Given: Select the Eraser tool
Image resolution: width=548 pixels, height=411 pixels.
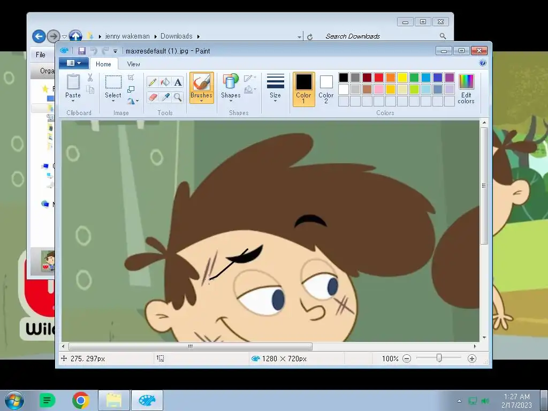Looking at the screenshot, I should coord(153,97).
